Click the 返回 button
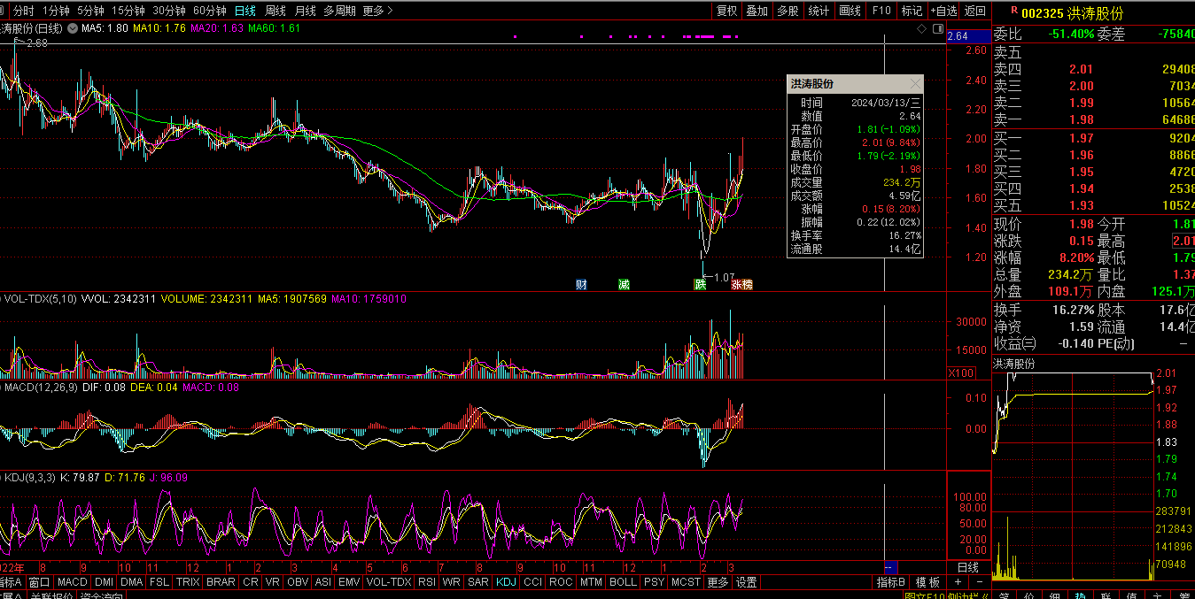 click(x=974, y=11)
